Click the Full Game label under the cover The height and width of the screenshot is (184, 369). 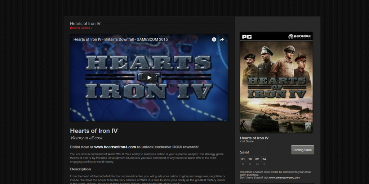click(x=247, y=141)
